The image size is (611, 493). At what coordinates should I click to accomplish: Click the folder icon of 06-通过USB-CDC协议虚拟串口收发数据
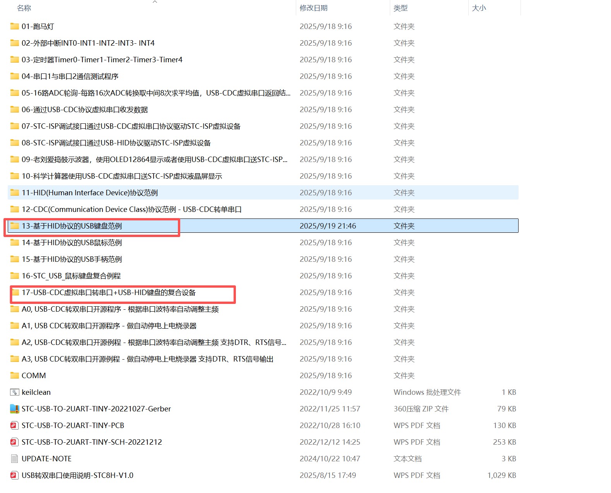pos(15,109)
